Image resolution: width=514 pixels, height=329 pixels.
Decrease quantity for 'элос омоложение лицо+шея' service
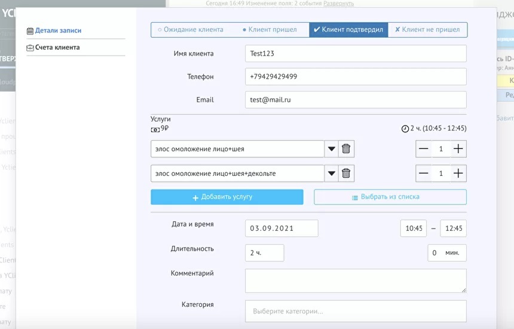pyautogui.click(x=424, y=149)
